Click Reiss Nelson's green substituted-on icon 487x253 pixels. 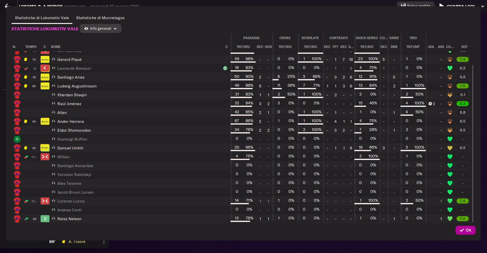coord(45,219)
